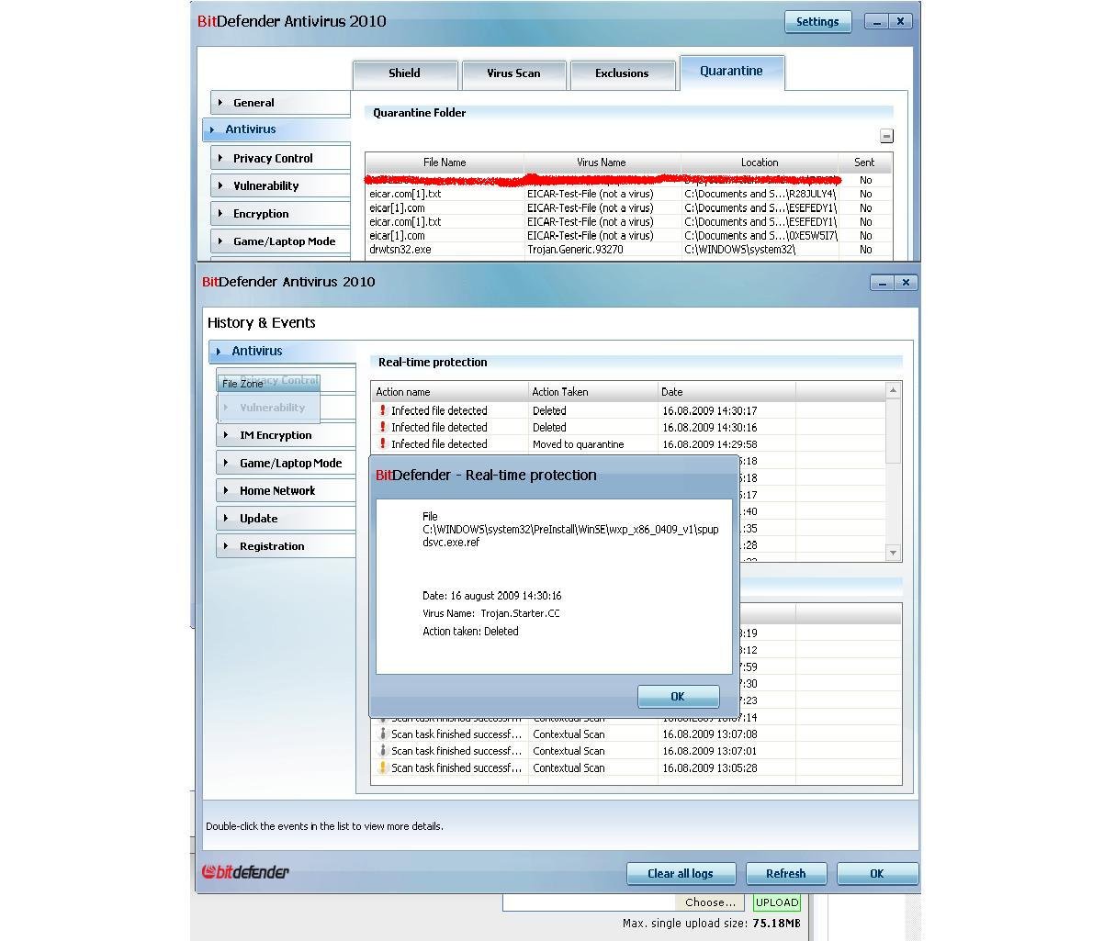Screen dimensions: 1115x941
Task: Minimize the History & Events window
Action: 882,283
